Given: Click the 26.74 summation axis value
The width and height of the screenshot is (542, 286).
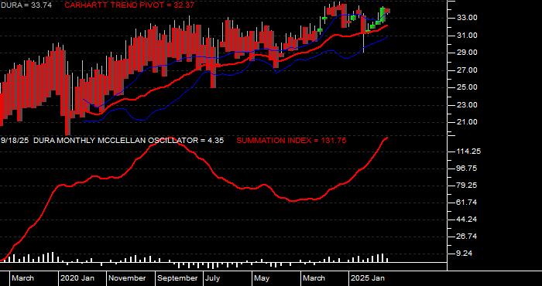Looking at the screenshot, I should 468,237.
